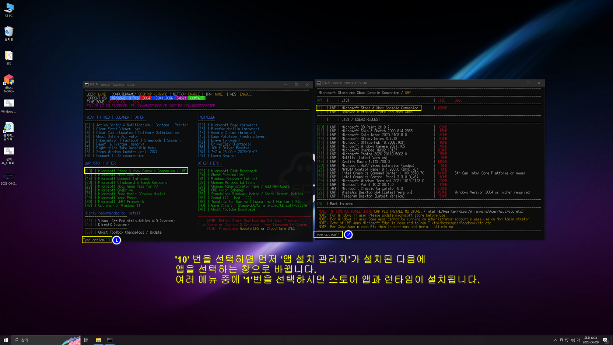
Task: Expand the hidden system tray icons chevron
Action: (556, 340)
